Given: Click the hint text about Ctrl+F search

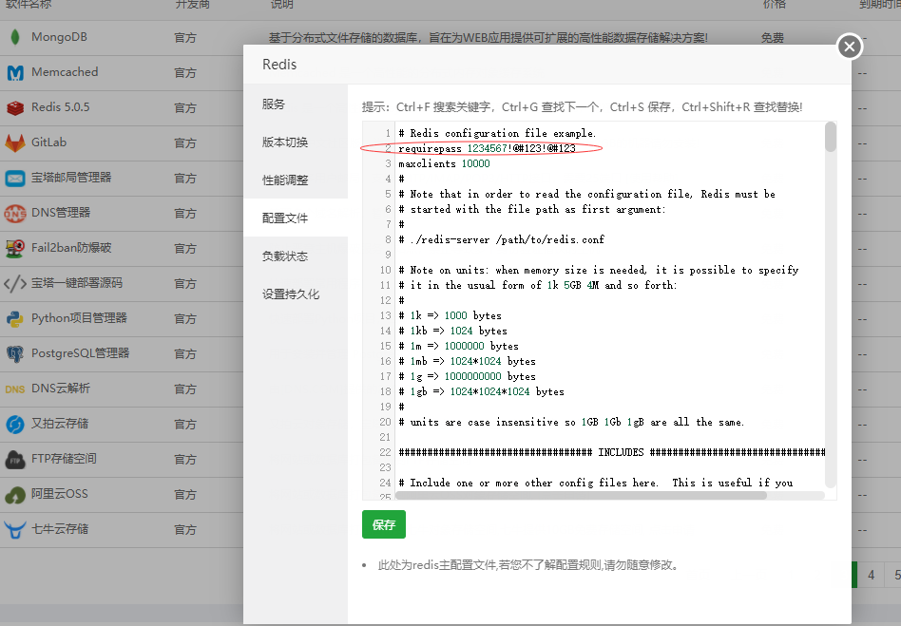Looking at the screenshot, I should point(582,106).
